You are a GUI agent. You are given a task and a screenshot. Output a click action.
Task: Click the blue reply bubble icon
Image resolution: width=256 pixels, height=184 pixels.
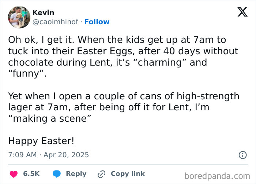tap(56, 174)
